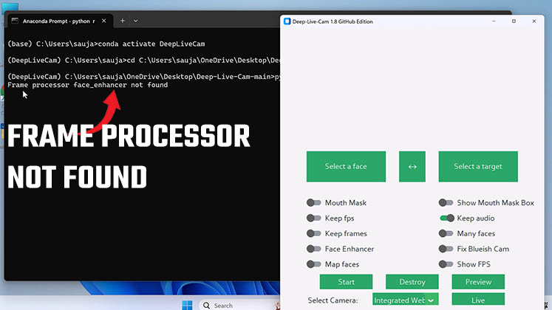Enable Fix Blueish Cam
Image resolution: width=552 pixels, height=310 pixels.
pyautogui.click(x=446, y=249)
